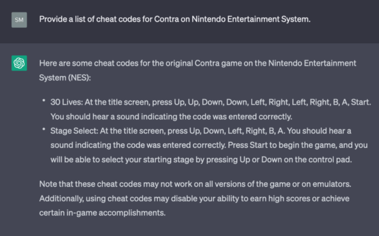The height and width of the screenshot is (236, 379).
Task: Select the user prompt about Contra cheat codes
Action: coord(175,19)
